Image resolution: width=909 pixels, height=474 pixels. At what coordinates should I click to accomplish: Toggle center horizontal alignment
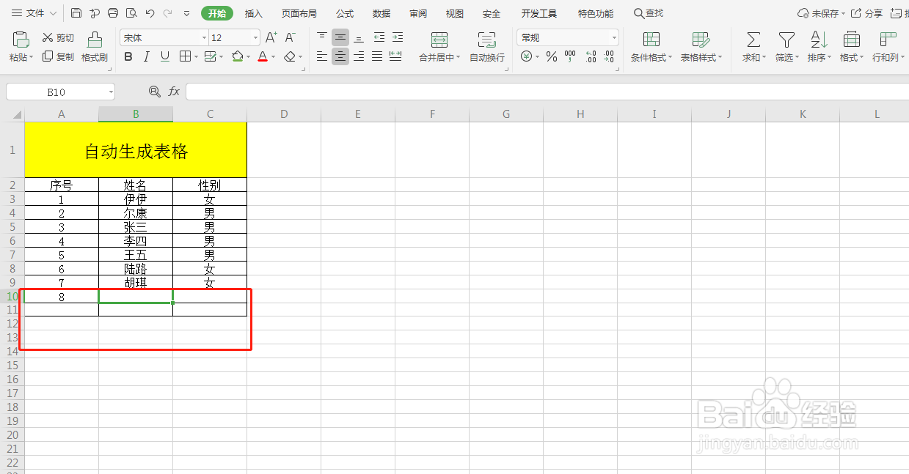point(340,56)
